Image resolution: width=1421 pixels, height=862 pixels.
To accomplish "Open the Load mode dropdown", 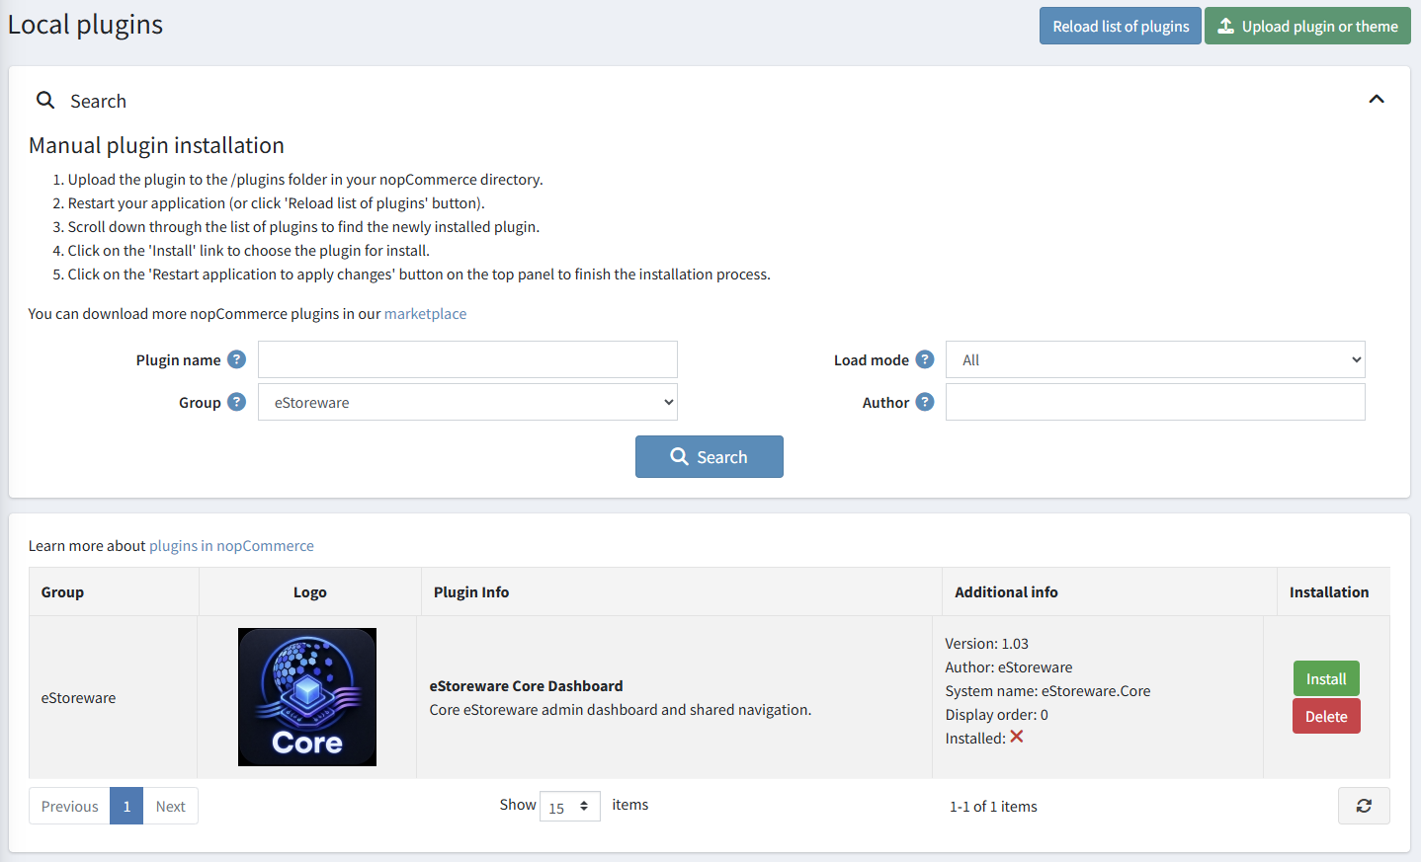I will coord(1155,359).
